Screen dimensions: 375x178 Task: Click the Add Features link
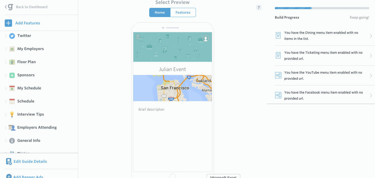[28, 23]
